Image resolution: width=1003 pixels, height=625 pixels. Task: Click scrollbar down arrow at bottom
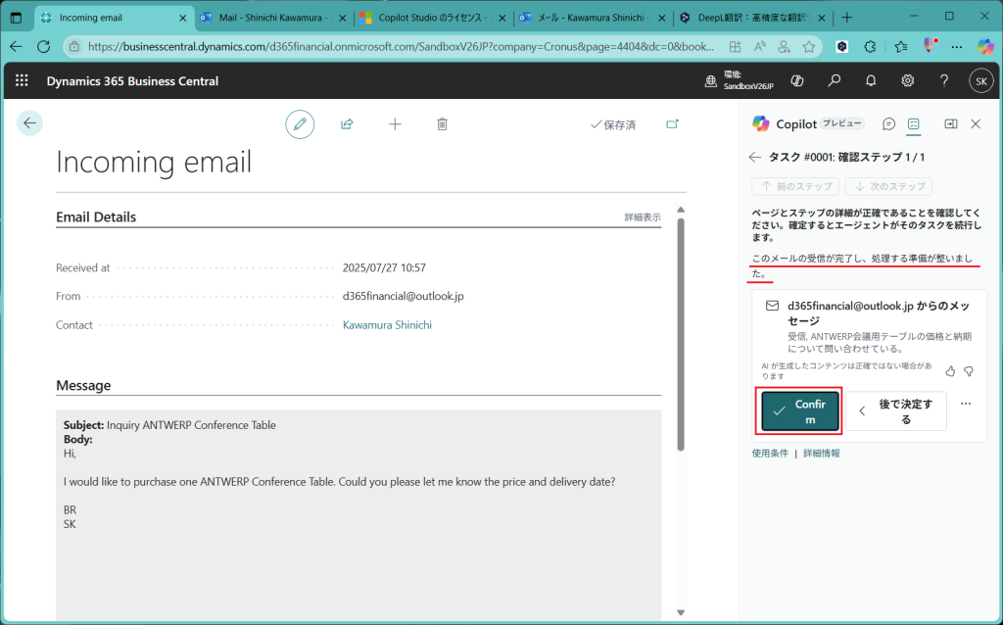(x=681, y=612)
